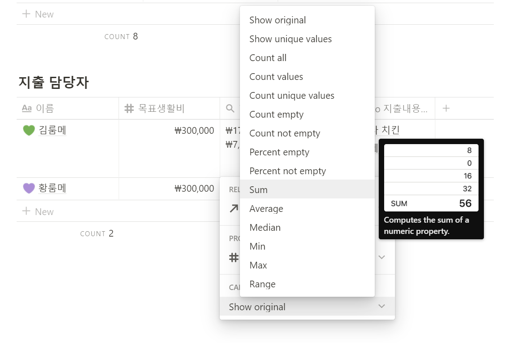Choose Count values option
The height and width of the screenshot is (343, 523).
307,77
